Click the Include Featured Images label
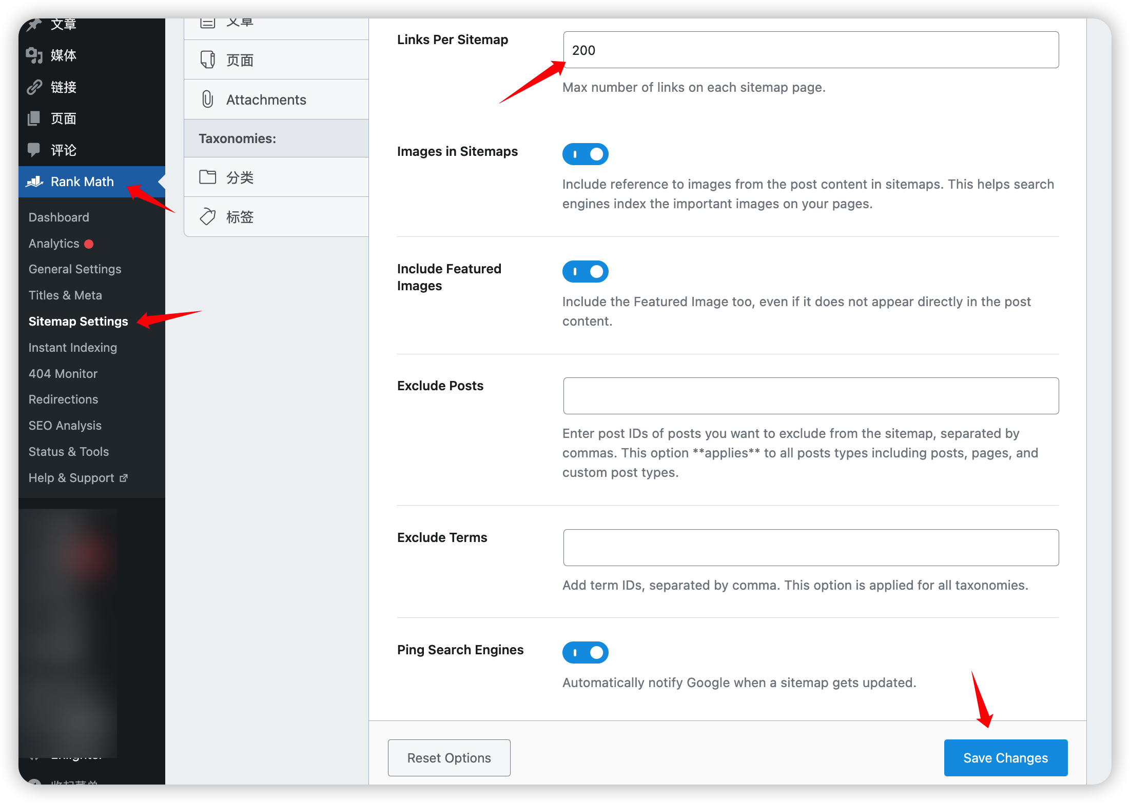The height and width of the screenshot is (803, 1130). coord(449,277)
